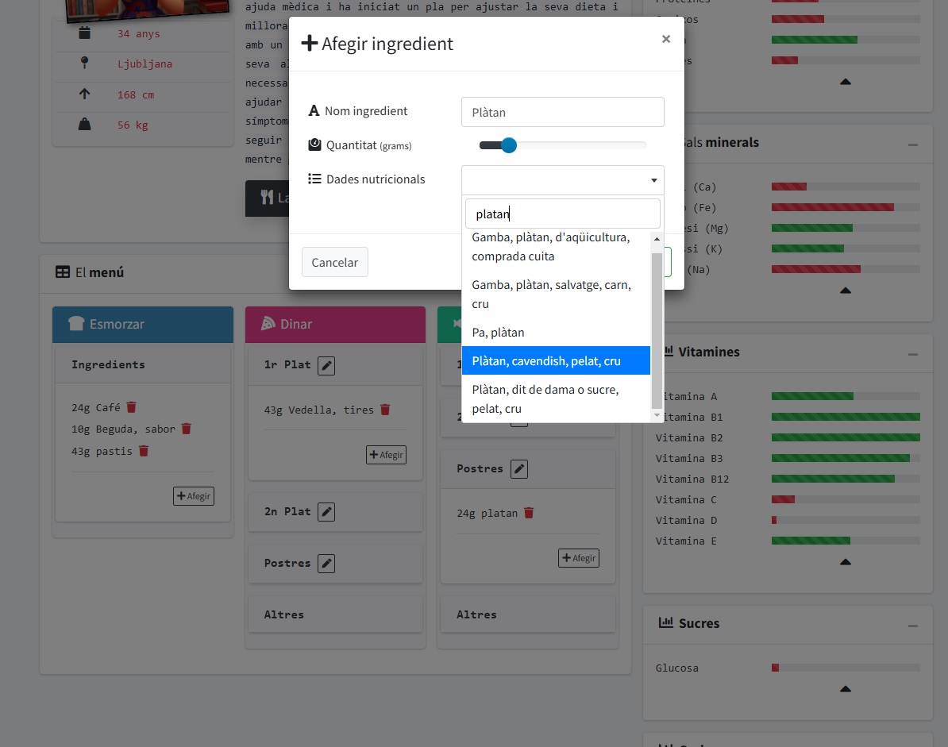The width and height of the screenshot is (948, 747).
Task: Click the dark utensils button behind the dialog
Action: point(268,198)
